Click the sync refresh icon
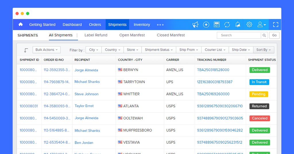 (227, 25)
